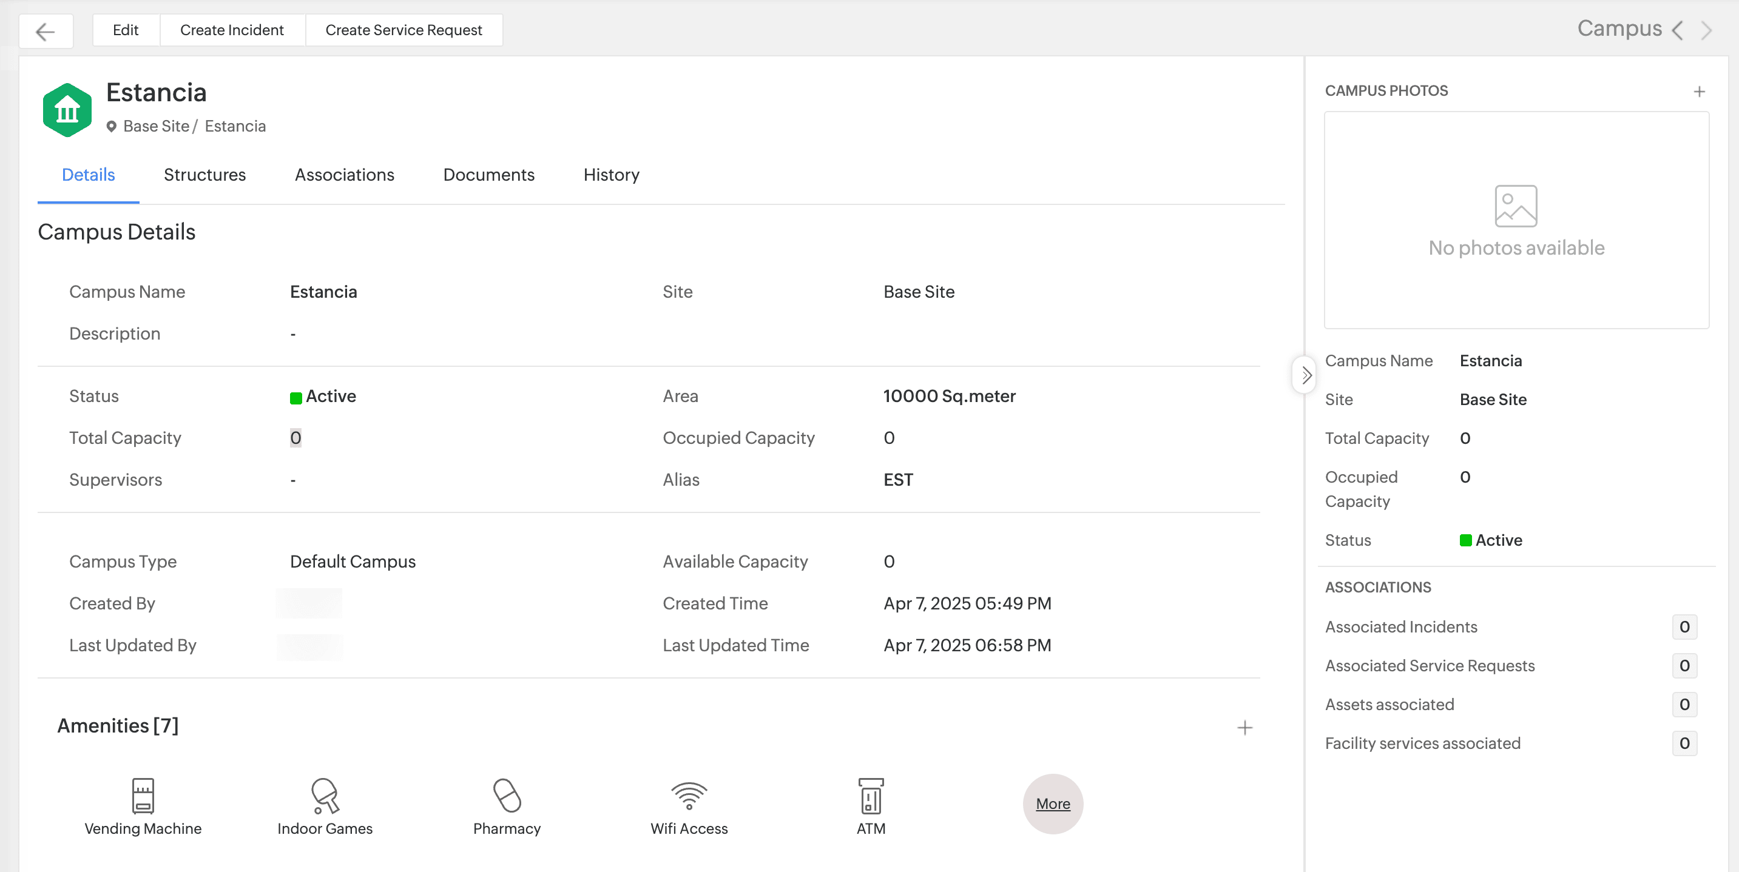
Task: Click the Edit button
Action: [126, 30]
